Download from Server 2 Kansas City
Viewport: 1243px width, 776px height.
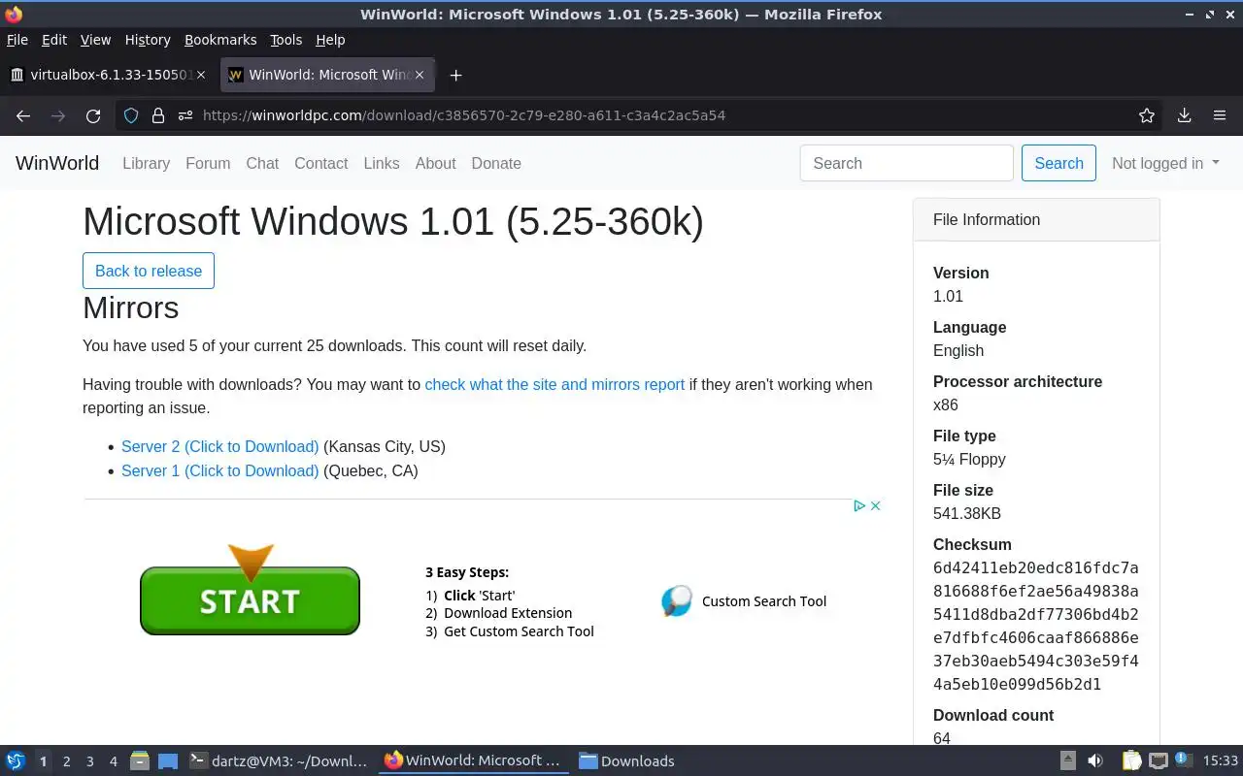pyautogui.click(x=219, y=446)
